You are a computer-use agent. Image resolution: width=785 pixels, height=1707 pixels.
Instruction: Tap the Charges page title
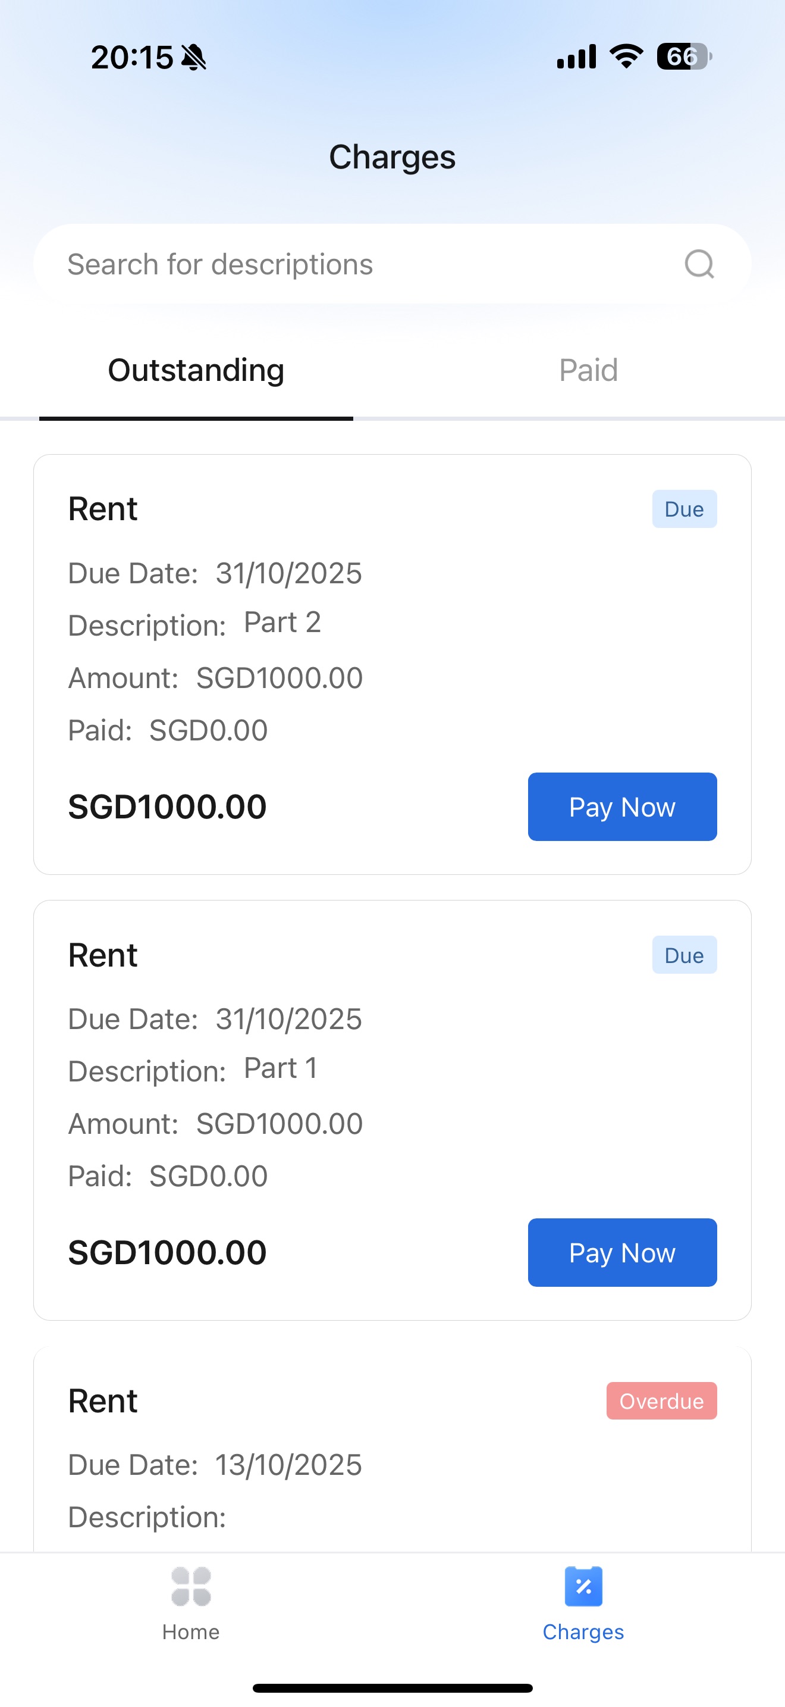tap(392, 157)
